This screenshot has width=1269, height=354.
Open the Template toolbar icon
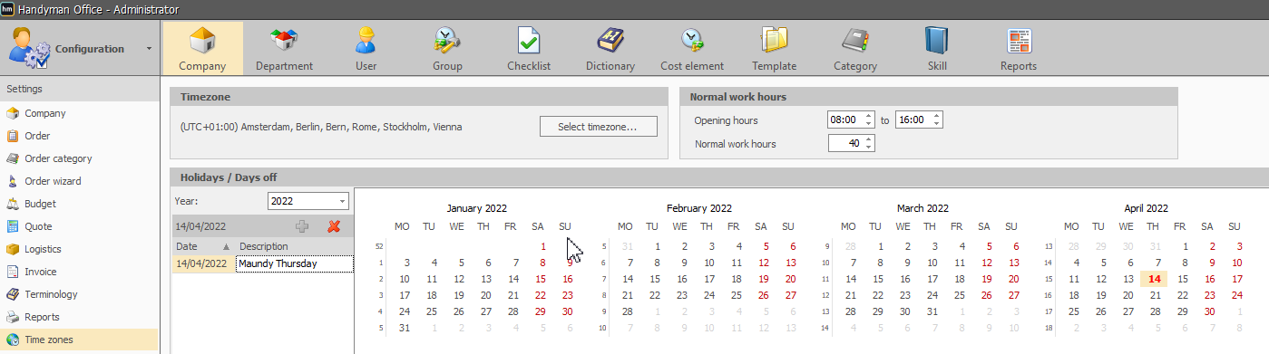pos(774,48)
